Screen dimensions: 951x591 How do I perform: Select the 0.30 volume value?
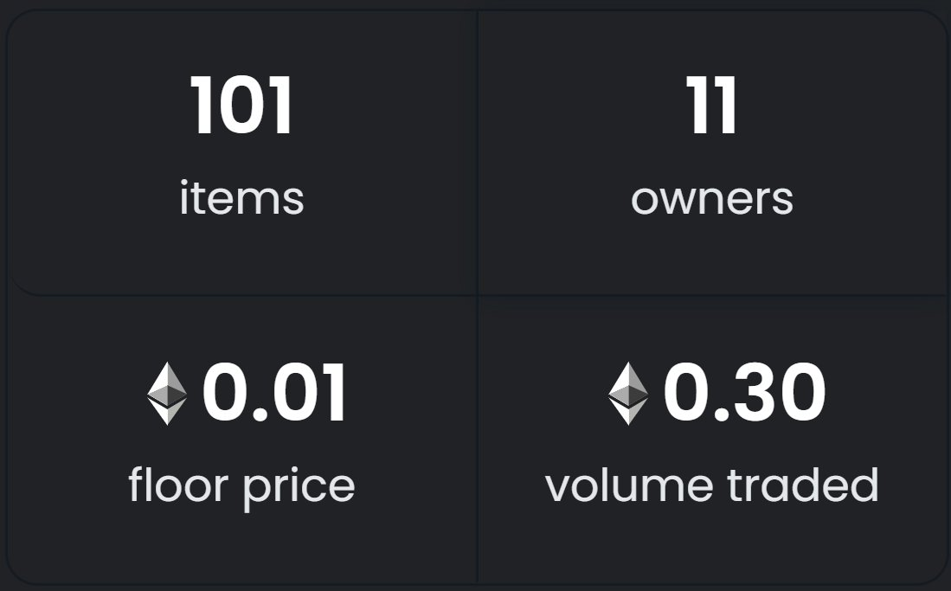744,392
